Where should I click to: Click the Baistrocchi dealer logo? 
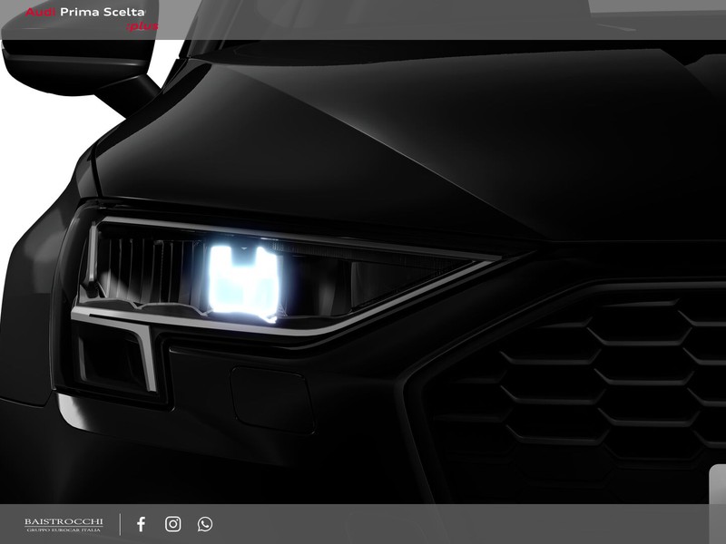pyautogui.click(x=63, y=524)
